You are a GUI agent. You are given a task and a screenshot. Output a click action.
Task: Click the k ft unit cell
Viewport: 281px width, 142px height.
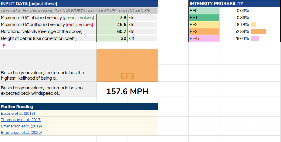tap(143, 38)
